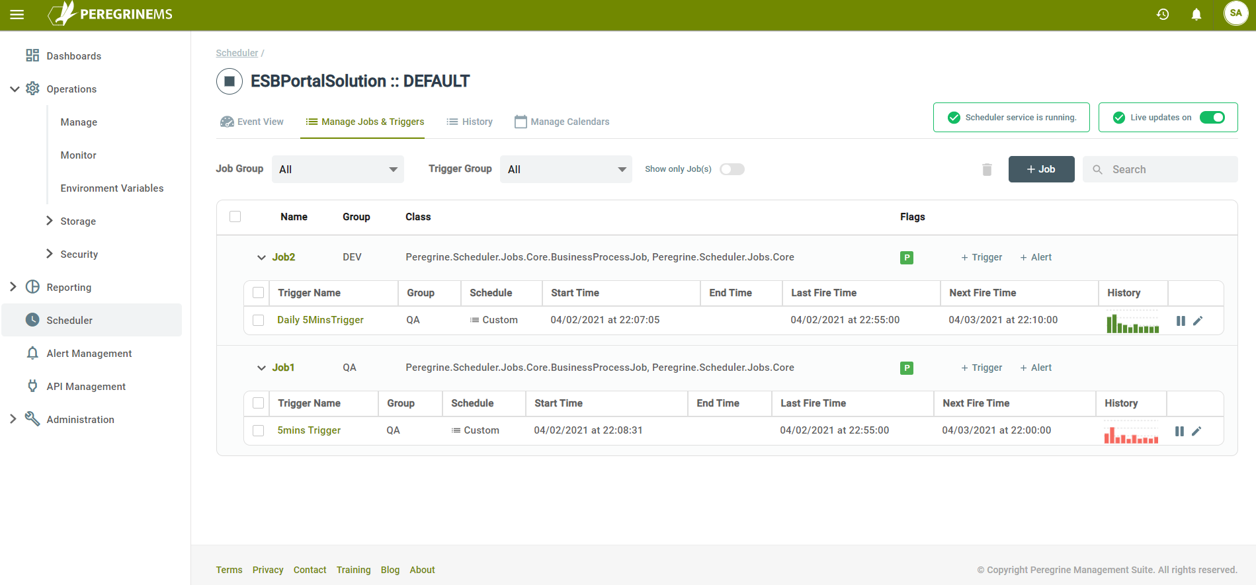Click the Dashboards grid icon
The height and width of the screenshot is (585, 1256).
[x=32, y=56]
